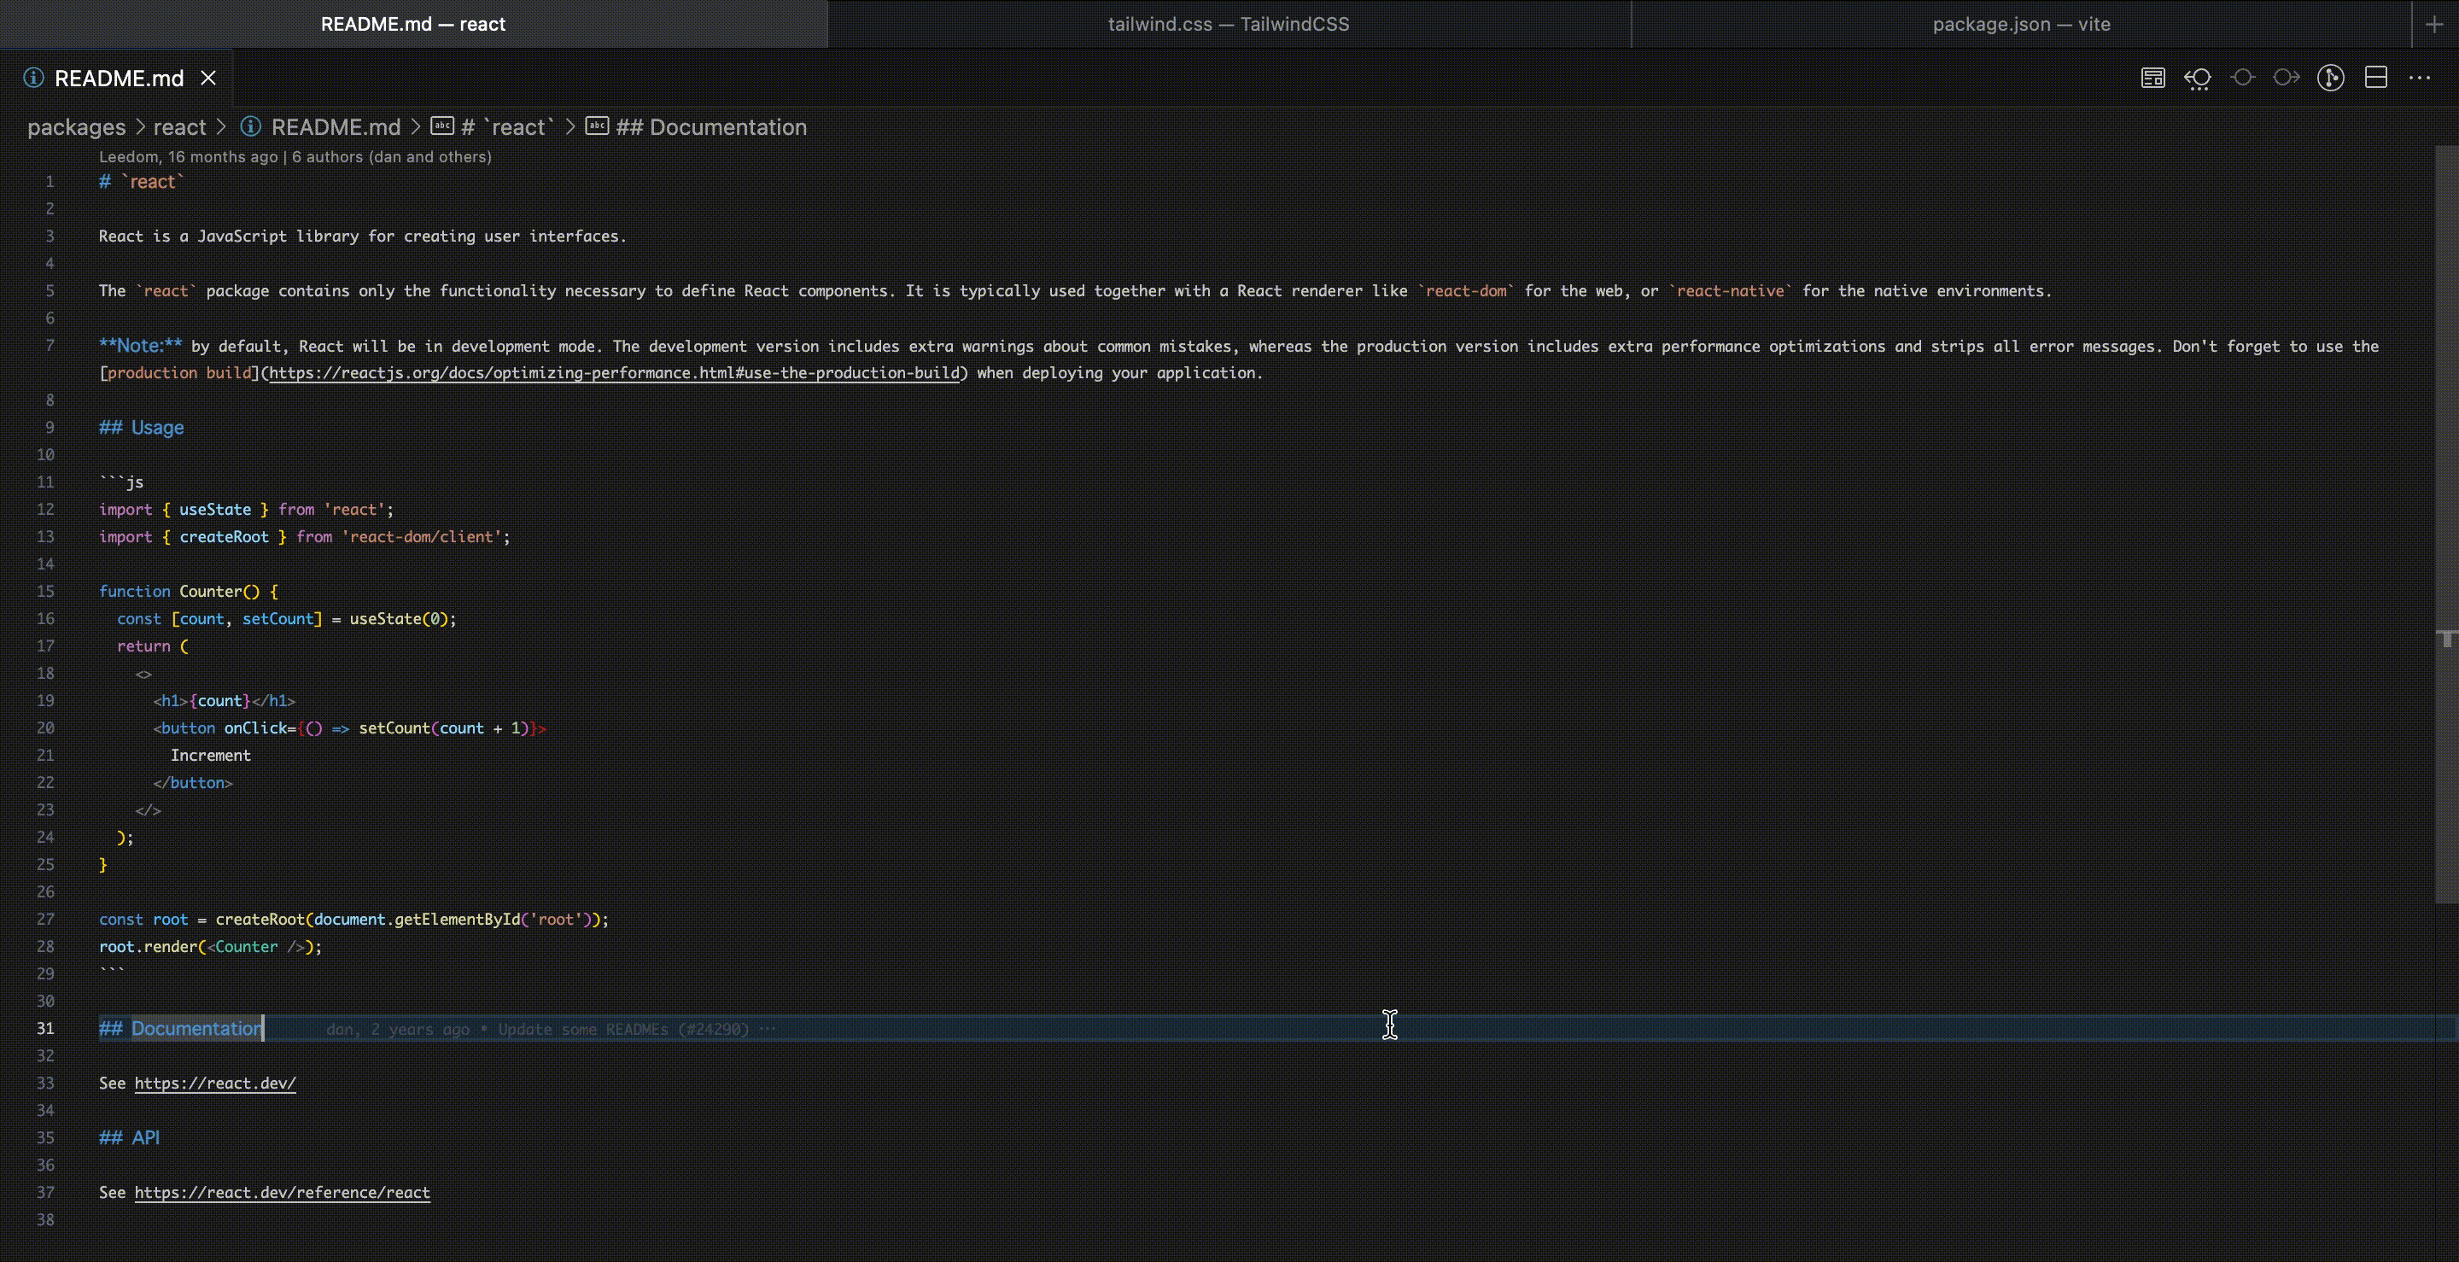
Task: Click the '# `react`' heading on line 1
Action: click(x=141, y=181)
